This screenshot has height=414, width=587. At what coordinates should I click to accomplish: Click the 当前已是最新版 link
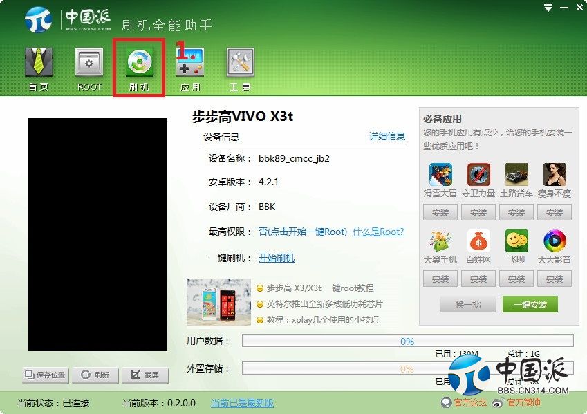(x=242, y=403)
